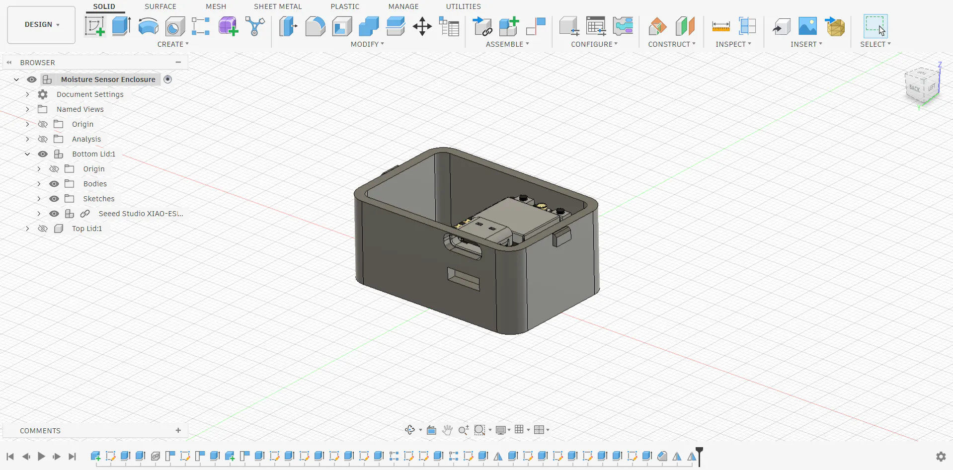This screenshot has height=470, width=953.
Task: Open the DESIGN workspace dropdown
Action: (x=42, y=25)
